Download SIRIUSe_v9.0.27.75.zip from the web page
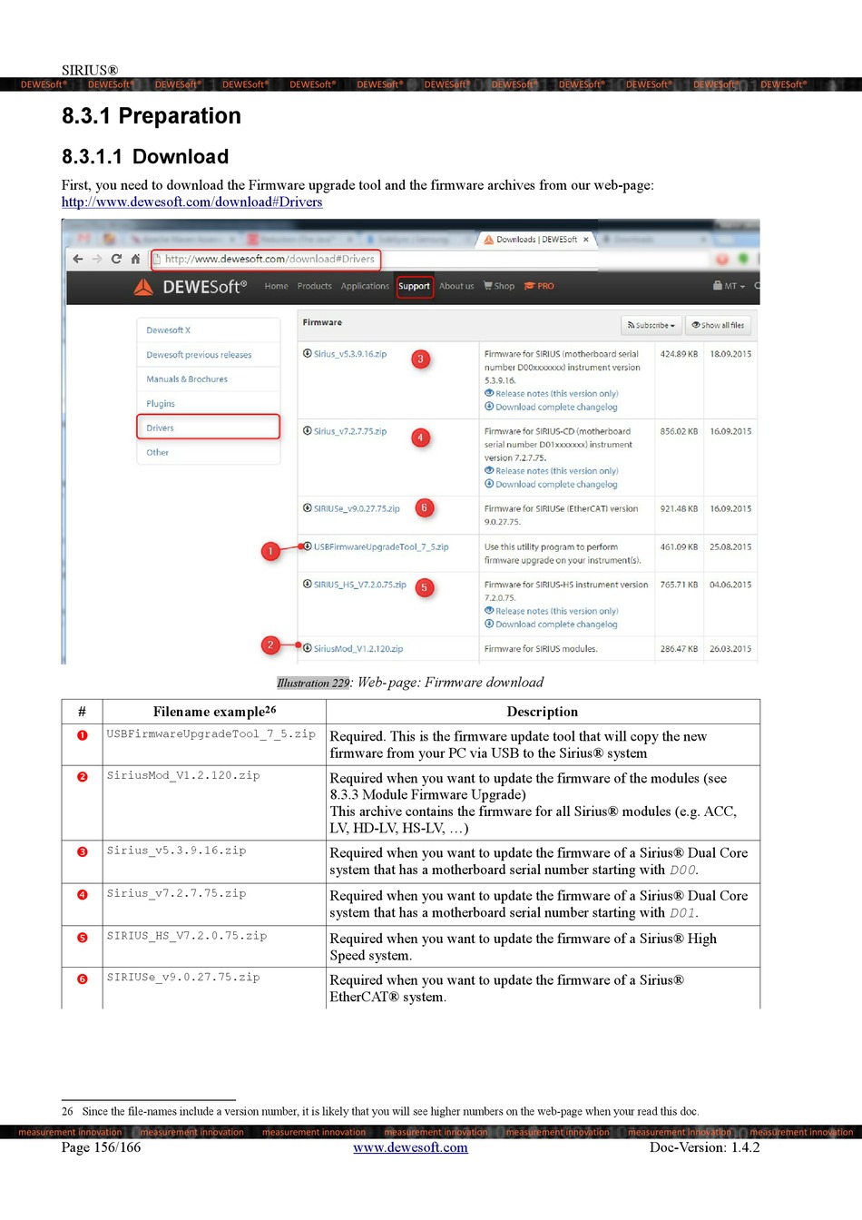The width and height of the screenshot is (862, 1220). pyautogui.click(x=357, y=508)
